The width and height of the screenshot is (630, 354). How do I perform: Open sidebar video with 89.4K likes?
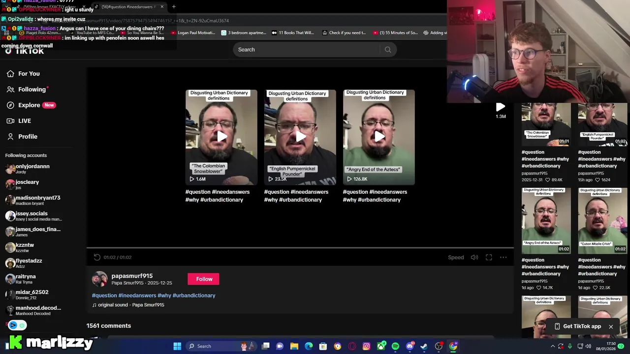coord(546,124)
